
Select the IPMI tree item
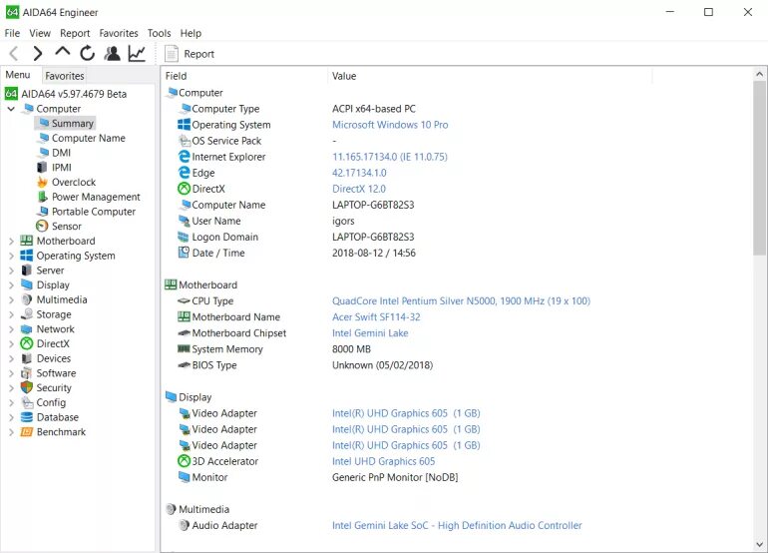[x=61, y=167]
